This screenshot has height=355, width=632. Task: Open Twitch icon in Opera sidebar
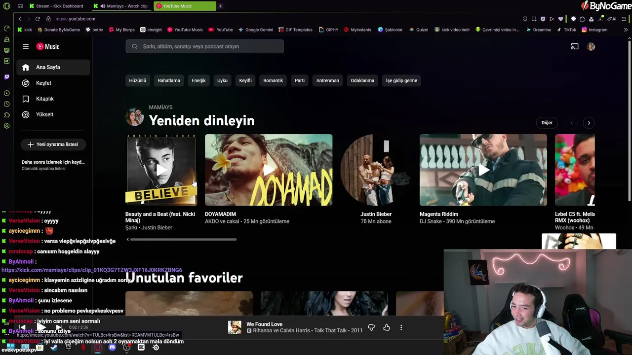(6, 77)
